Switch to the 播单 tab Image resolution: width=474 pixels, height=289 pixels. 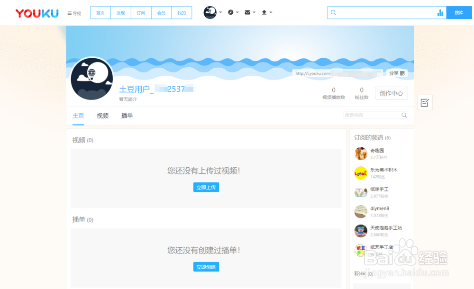127,116
